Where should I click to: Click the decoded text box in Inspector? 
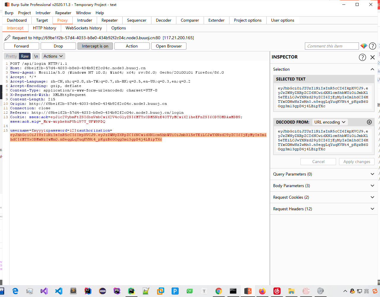tap(324, 140)
